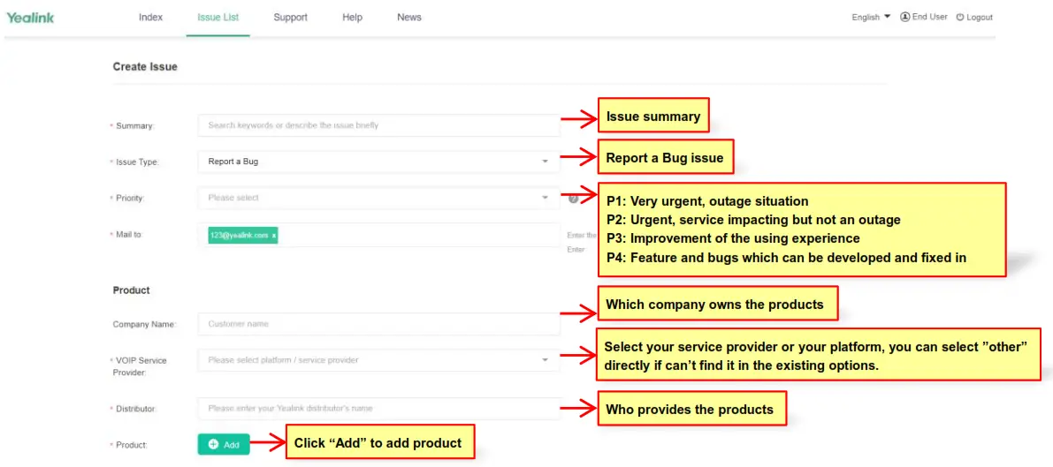Viewport: 1053px width, 467px height.
Task: Open the Support tab
Action: (290, 18)
